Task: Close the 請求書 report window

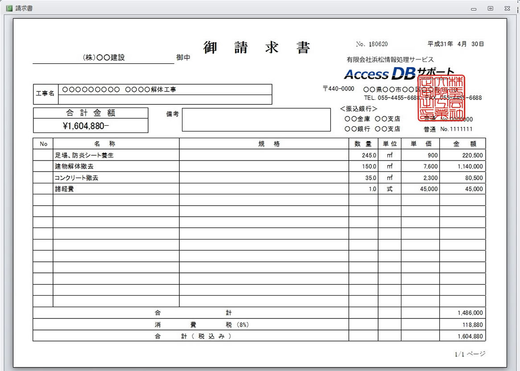Action: point(507,8)
